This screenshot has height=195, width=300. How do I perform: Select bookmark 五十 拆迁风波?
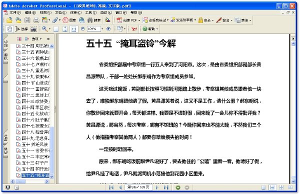pos(32,144)
